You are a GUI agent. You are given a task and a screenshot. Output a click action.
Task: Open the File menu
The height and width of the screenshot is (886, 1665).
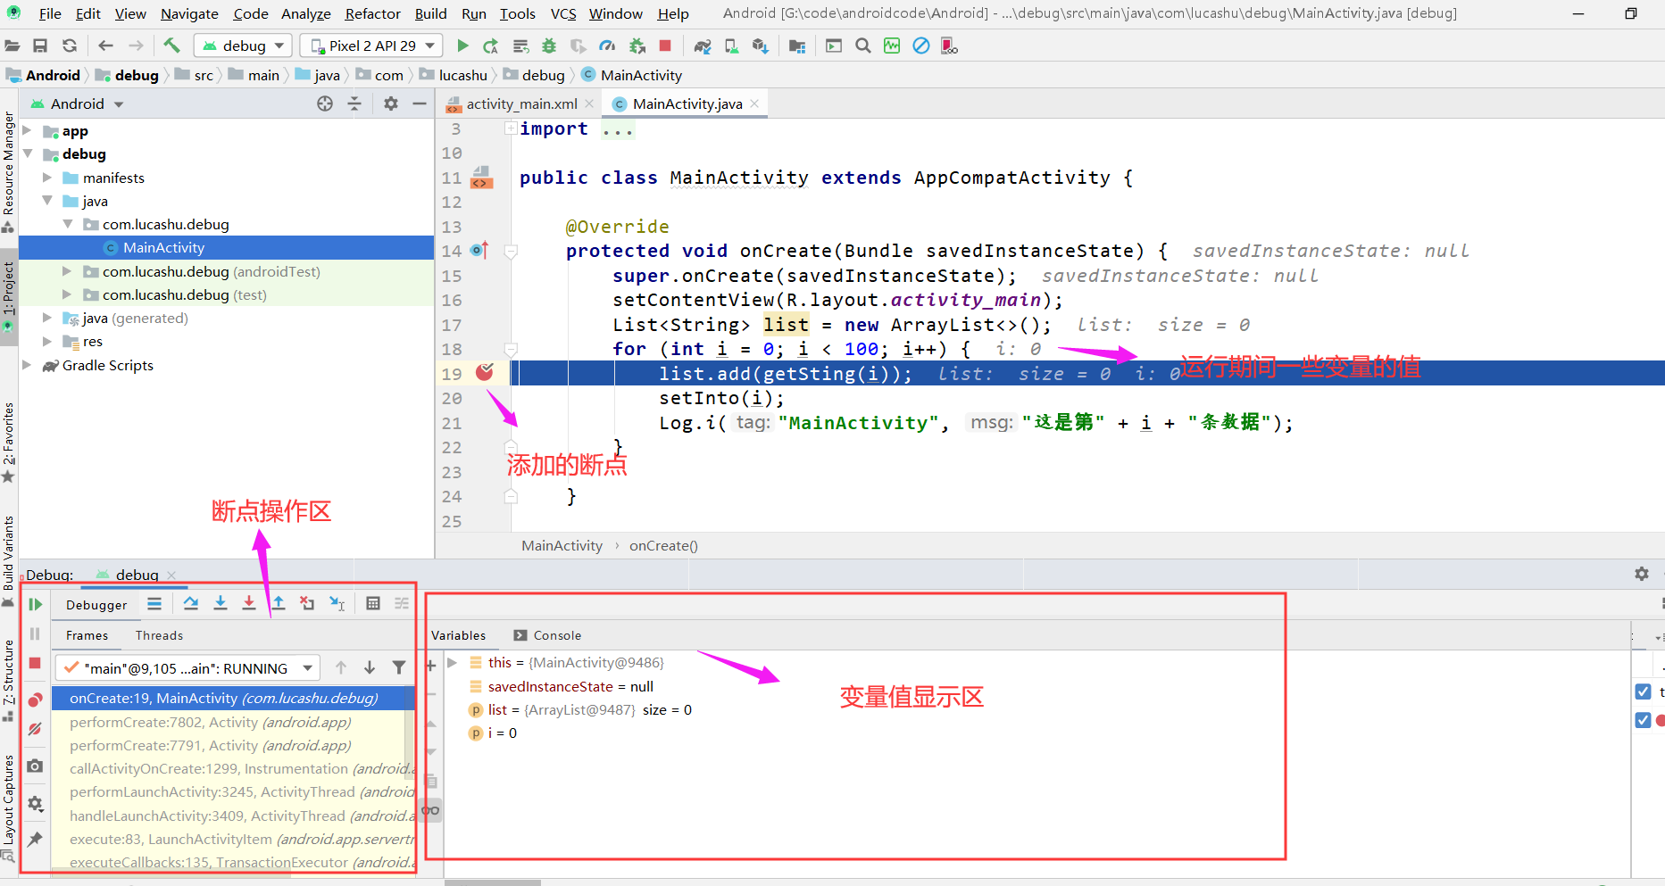point(51,13)
